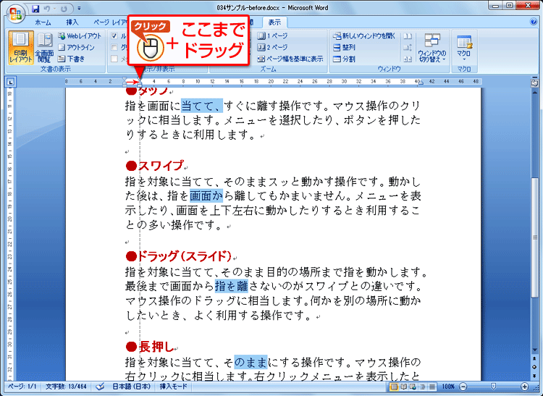Select the 表示 tab
The height and width of the screenshot is (396, 543).
(x=274, y=22)
